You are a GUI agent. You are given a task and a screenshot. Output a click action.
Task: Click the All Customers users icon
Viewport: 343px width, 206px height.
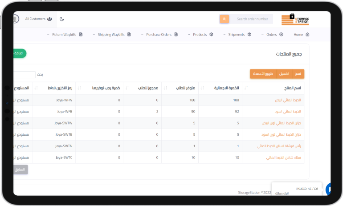[x=49, y=19]
